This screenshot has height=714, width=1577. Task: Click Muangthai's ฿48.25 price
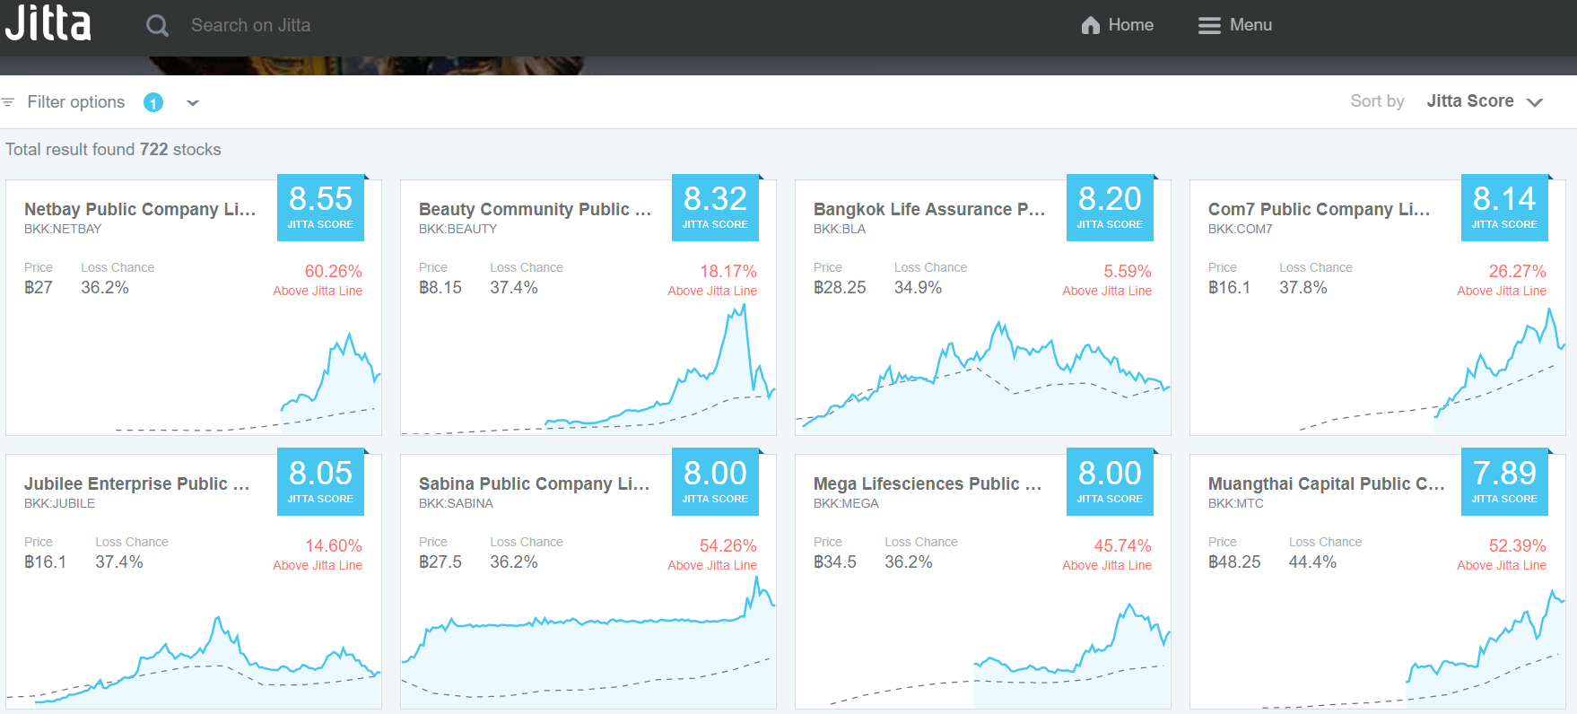click(1234, 562)
